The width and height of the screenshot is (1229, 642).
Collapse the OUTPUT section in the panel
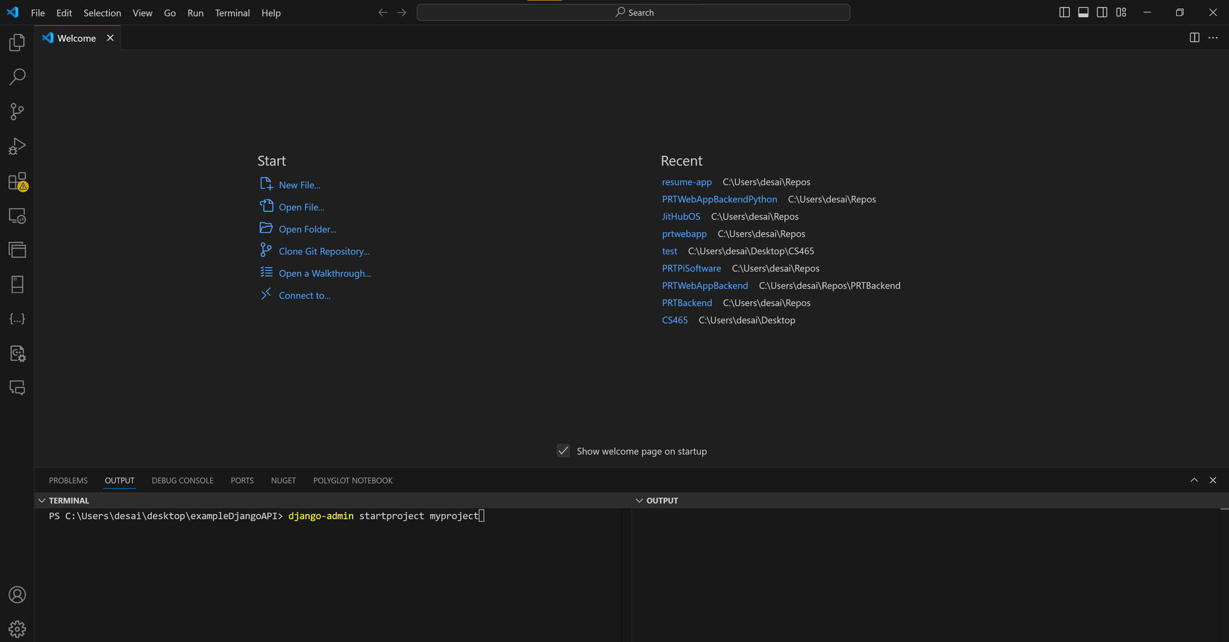point(639,500)
